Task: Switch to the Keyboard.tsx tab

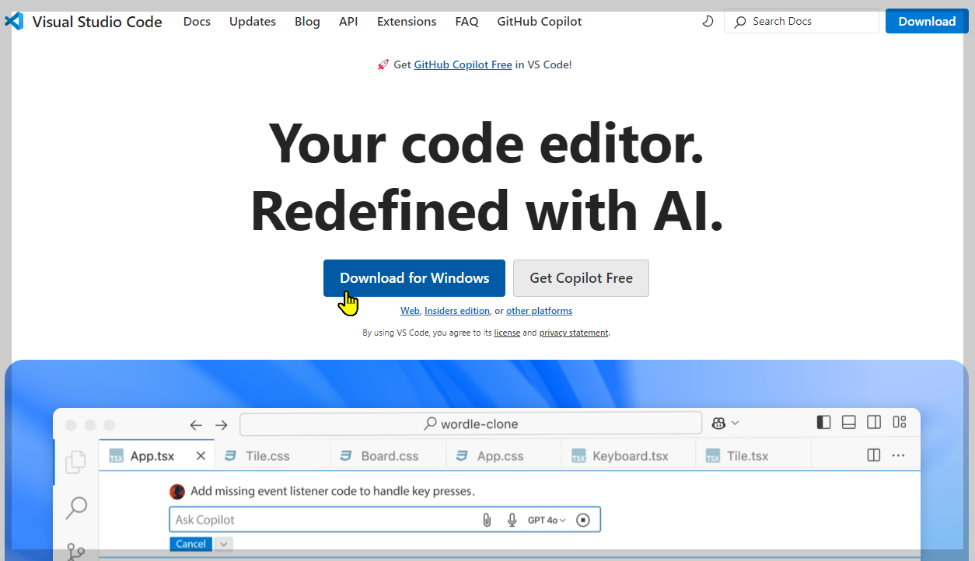Action: pyautogui.click(x=628, y=456)
